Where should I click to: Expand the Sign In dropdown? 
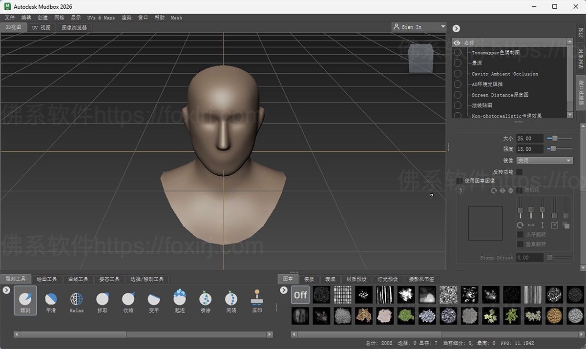click(442, 27)
